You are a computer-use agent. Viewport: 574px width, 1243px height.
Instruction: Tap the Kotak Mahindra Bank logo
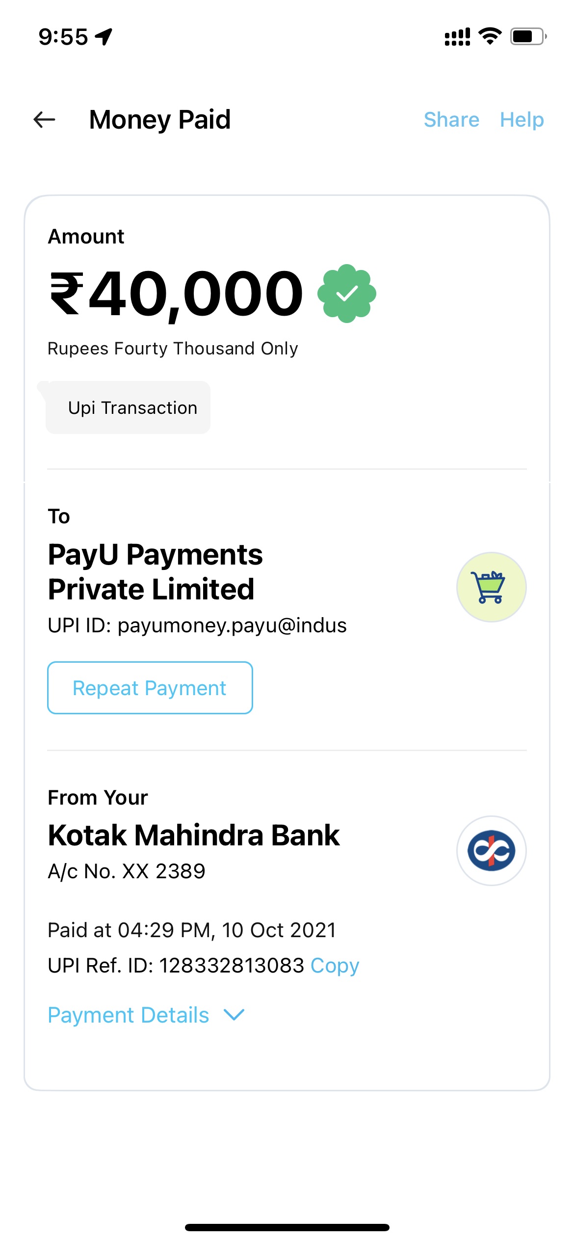tap(491, 851)
